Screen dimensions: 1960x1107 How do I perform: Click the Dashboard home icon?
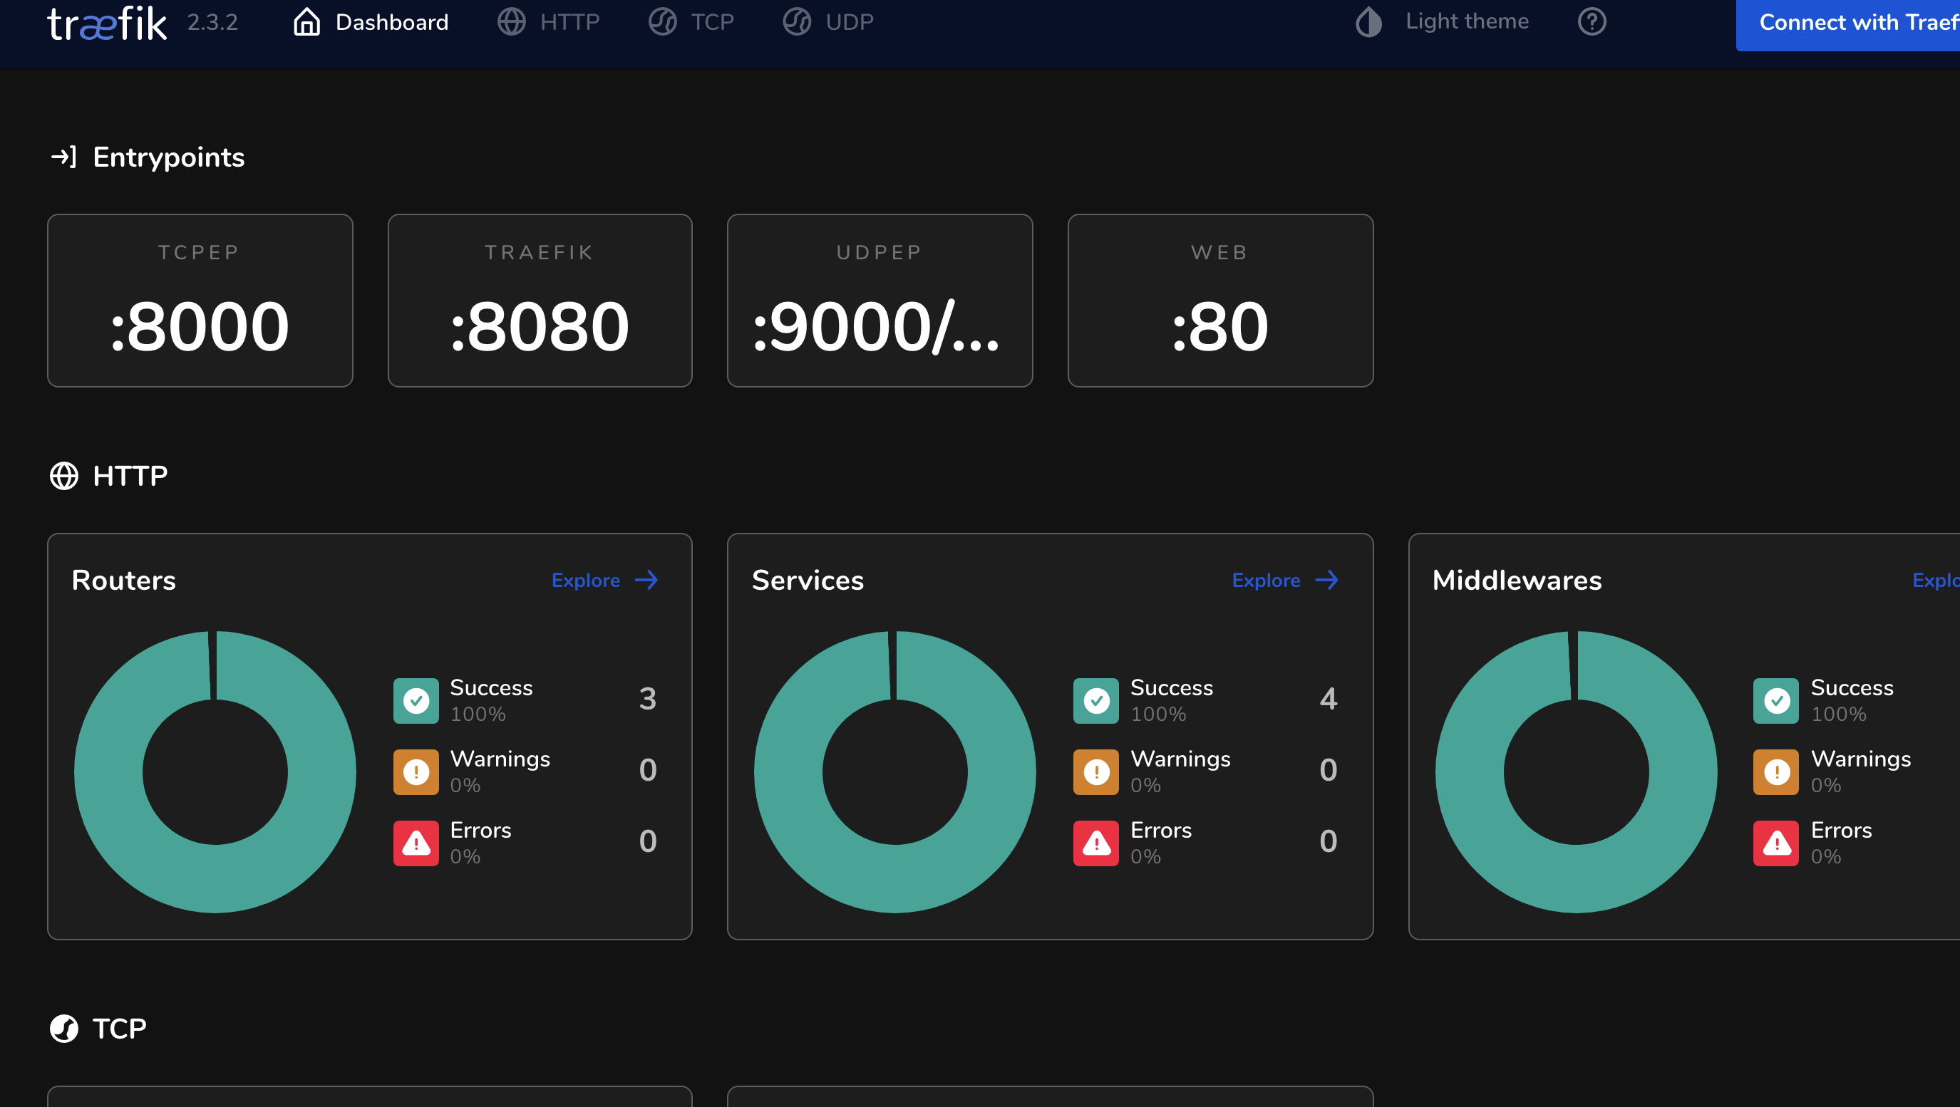(x=306, y=22)
